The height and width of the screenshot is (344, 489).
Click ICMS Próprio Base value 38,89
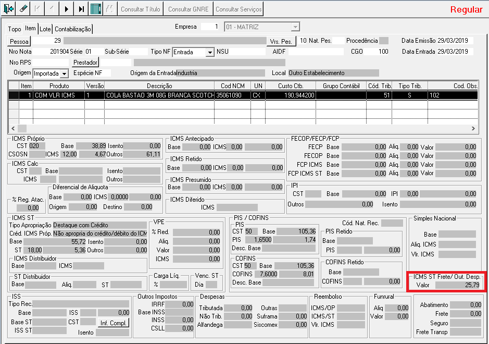(x=91, y=146)
